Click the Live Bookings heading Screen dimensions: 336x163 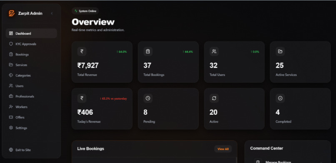click(x=90, y=149)
